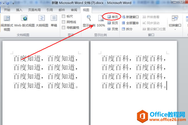Open the quick access toolbar customize dropdown
Viewport: 188px width, 125px height.
(13, 3)
